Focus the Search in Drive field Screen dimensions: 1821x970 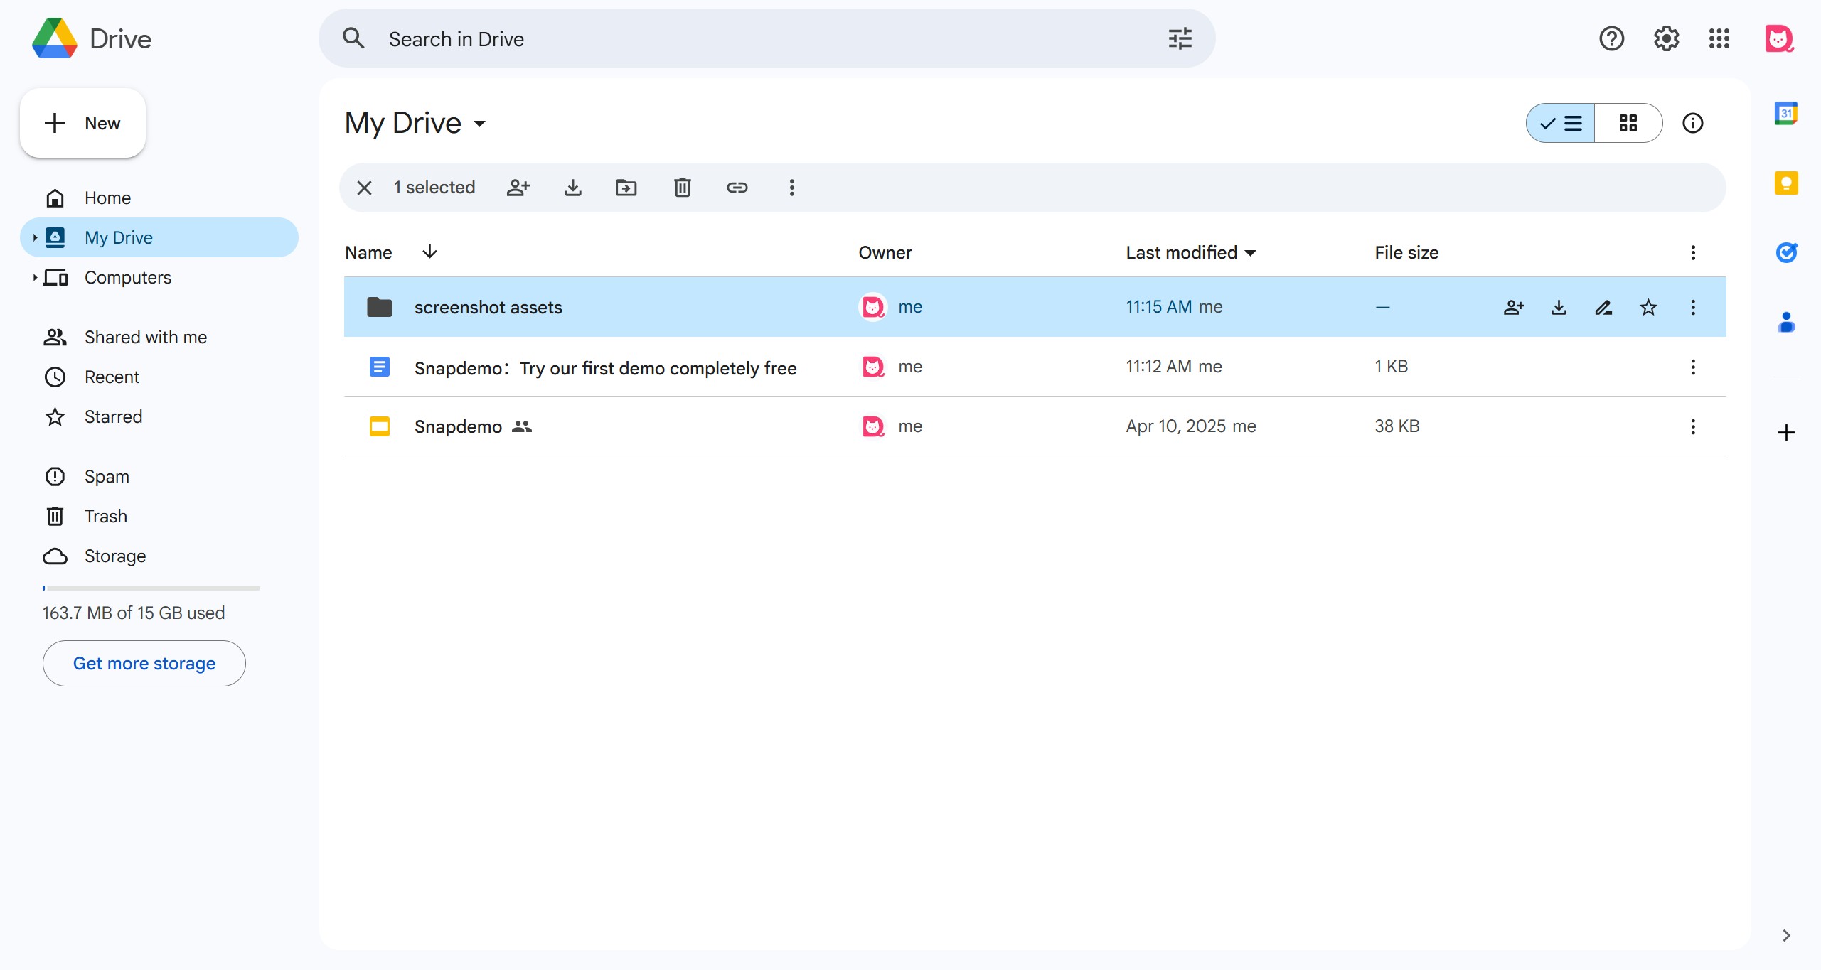[x=767, y=38]
